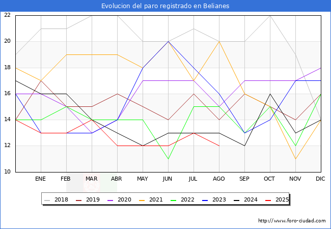
Task: Click the NOV month axis label
Action: click(295, 179)
